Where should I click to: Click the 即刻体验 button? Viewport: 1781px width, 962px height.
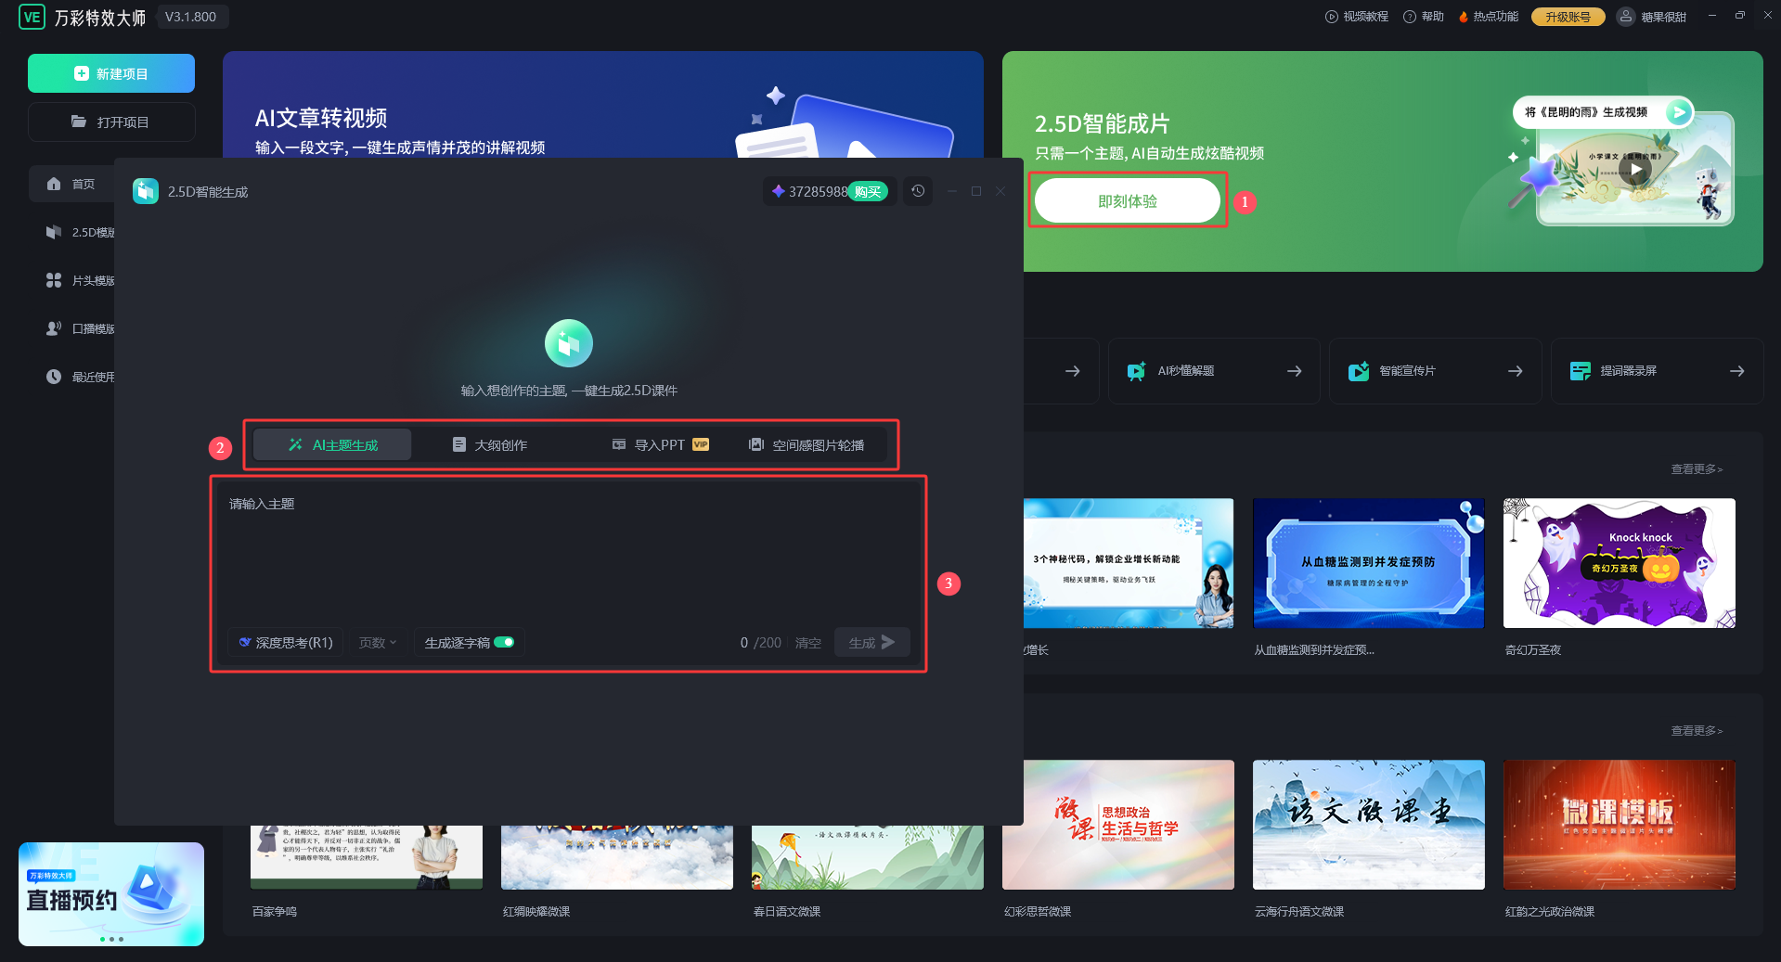click(1127, 201)
